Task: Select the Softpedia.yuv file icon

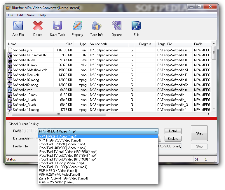Action: [x=10, y=50]
